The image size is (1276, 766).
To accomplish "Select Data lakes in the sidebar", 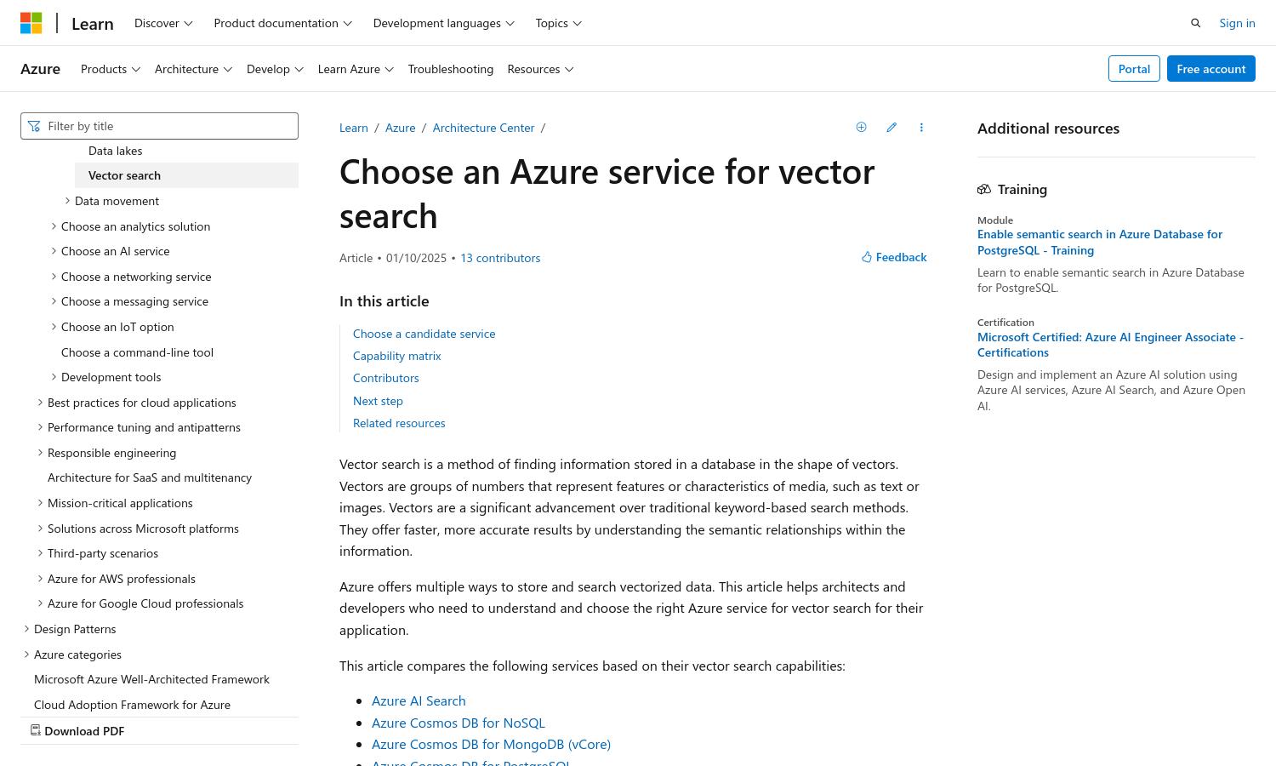I will tap(116, 151).
